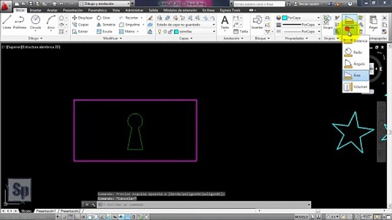Click the Escala scale tool

[104, 32]
